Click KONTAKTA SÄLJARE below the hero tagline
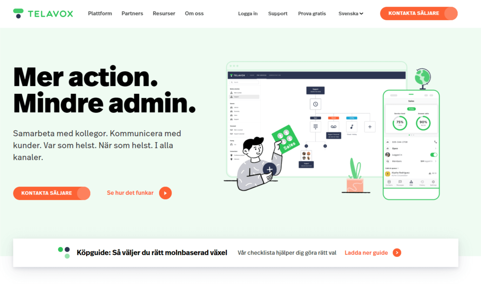 click(52, 193)
